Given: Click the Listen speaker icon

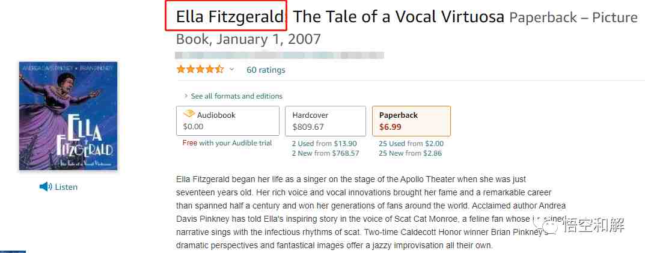Looking at the screenshot, I should pyautogui.click(x=45, y=187).
